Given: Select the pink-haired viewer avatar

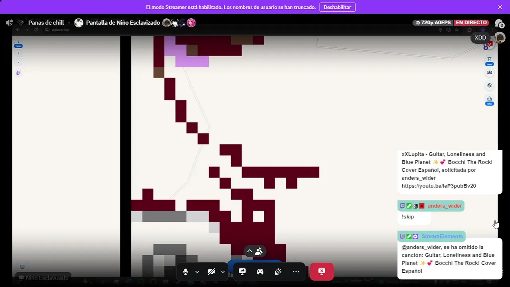Looking at the screenshot, I should (191, 23).
